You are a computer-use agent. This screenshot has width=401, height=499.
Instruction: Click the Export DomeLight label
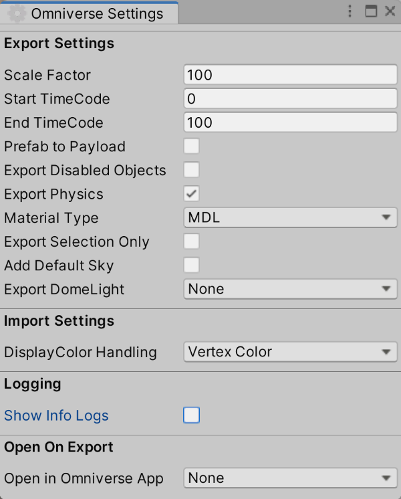tap(64, 290)
